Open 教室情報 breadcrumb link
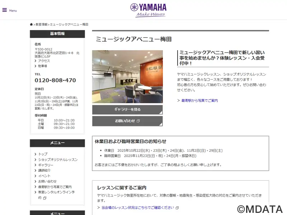The image size is (287, 215). pyautogui.click(x=41, y=24)
